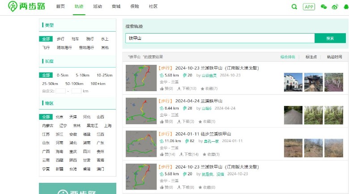The image size is (349, 194).
Task: Sort results by 综合排名
Action: (288, 57)
